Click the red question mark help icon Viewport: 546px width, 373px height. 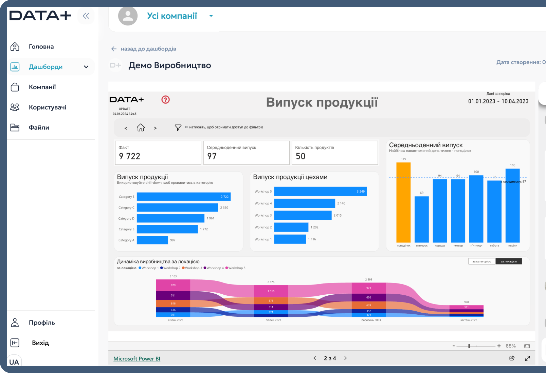click(165, 100)
